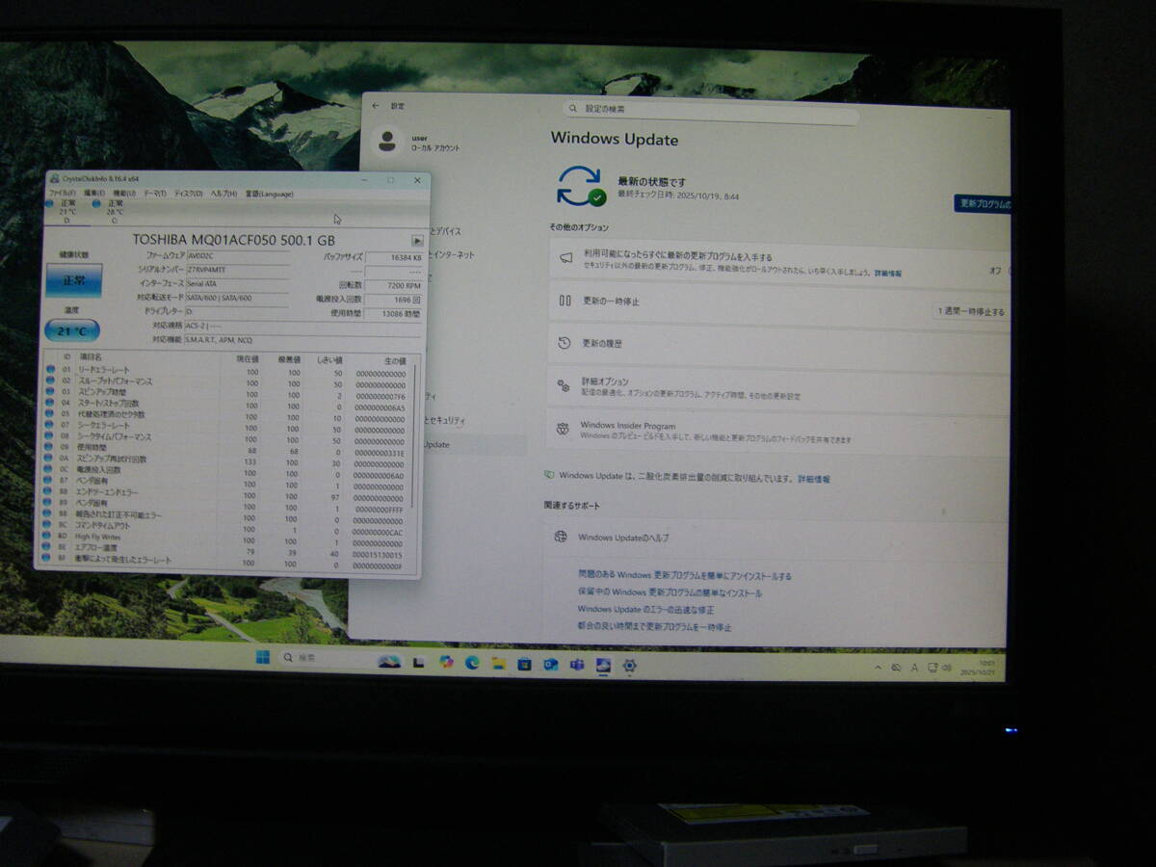
Task: Click the 回転数 value 7200 RPM
Action: (402, 285)
